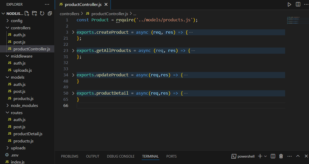This screenshot has width=309, height=164.
Task: Close the productController.js editor tab
Action: 106,5
